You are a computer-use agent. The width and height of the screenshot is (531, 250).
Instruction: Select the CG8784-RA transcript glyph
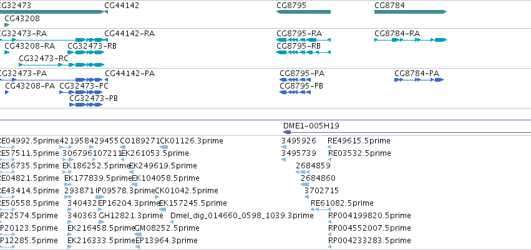pos(411,40)
